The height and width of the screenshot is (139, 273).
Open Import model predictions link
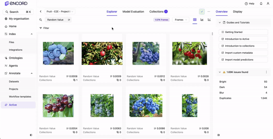click(x=243, y=59)
